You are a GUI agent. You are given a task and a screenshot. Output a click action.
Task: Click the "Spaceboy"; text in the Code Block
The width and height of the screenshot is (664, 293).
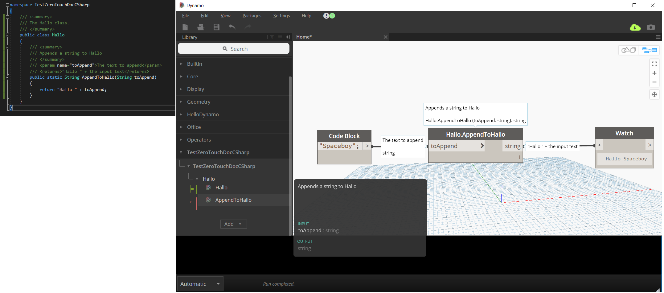point(339,146)
